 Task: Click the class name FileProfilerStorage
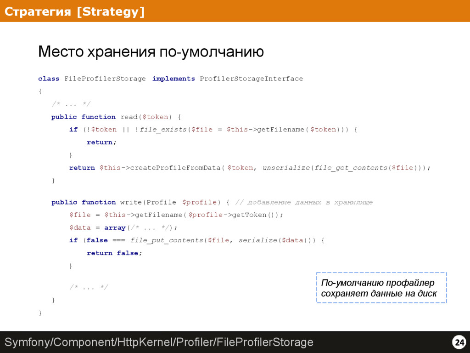tap(105, 79)
